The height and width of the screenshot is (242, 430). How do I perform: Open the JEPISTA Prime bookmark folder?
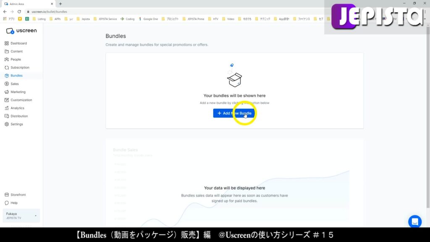tap(193, 19)
